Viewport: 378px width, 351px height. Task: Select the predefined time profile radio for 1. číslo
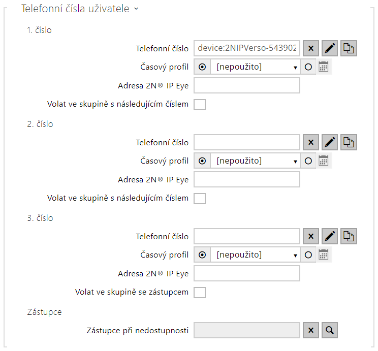coord(202,67)
